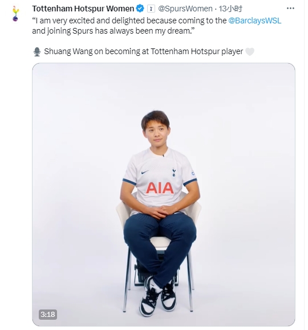Click the Spurs affiliate badge icon

click(151, 9)
